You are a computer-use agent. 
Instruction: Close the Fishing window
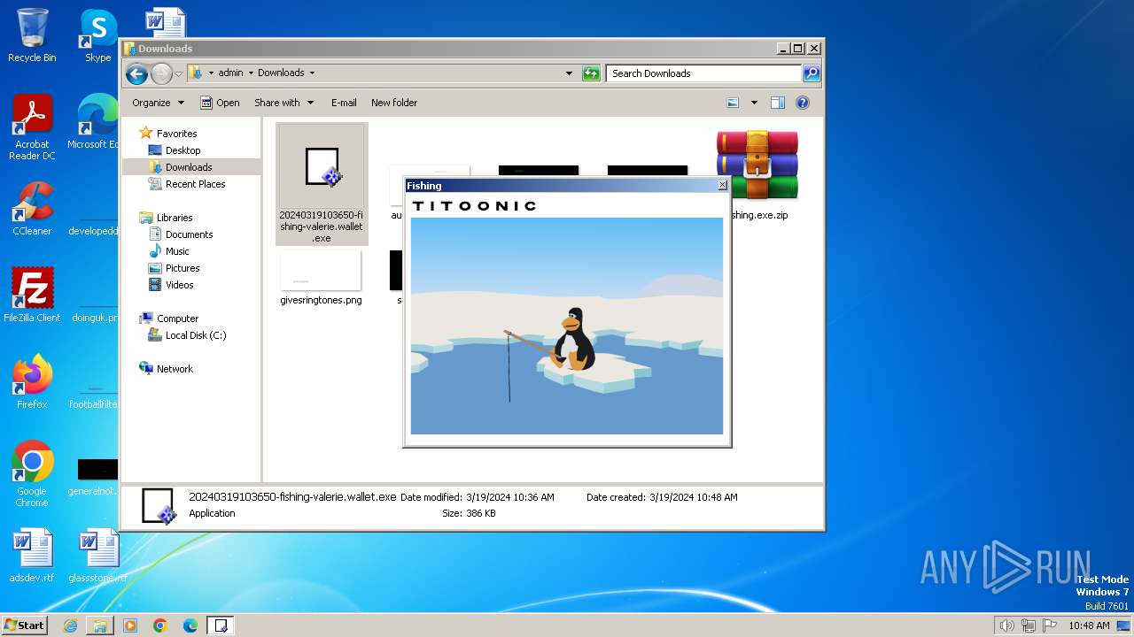[x=722, y=185]
